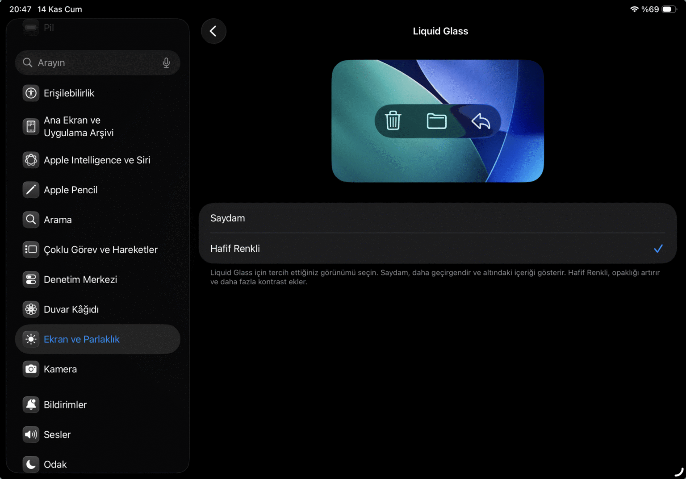The image size is (686, 479).
Task: Open Arama settings
Action: click(58, 220)
